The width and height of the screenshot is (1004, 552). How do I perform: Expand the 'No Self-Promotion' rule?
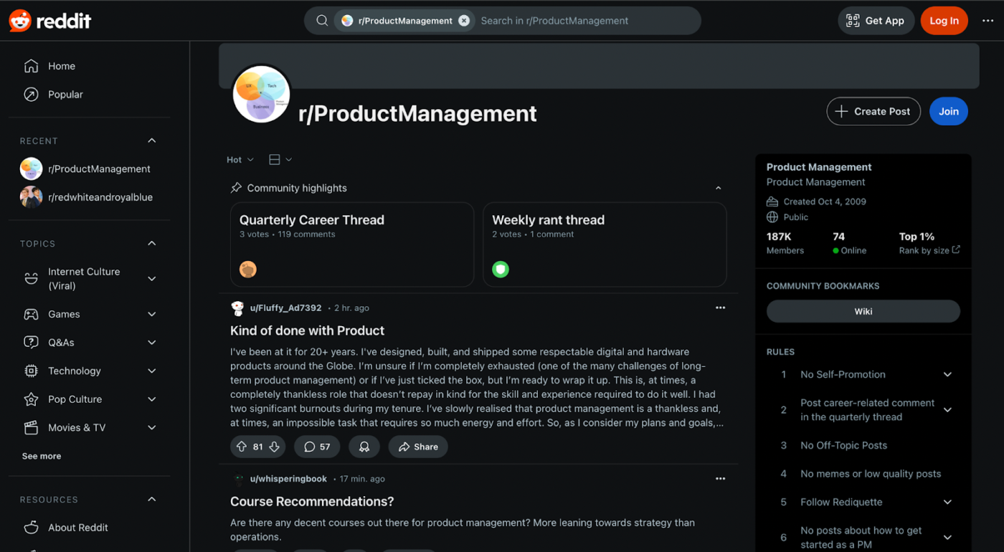click(x=947, y=374)
